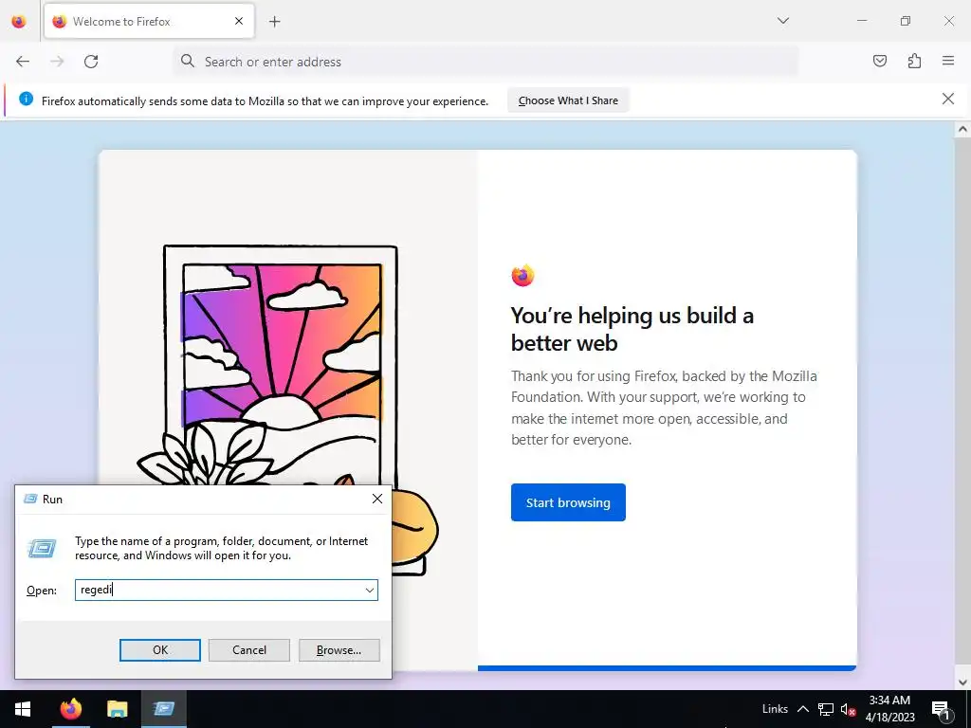
Task: Click the Start browsing button
Action: click(x=568, y=502)
